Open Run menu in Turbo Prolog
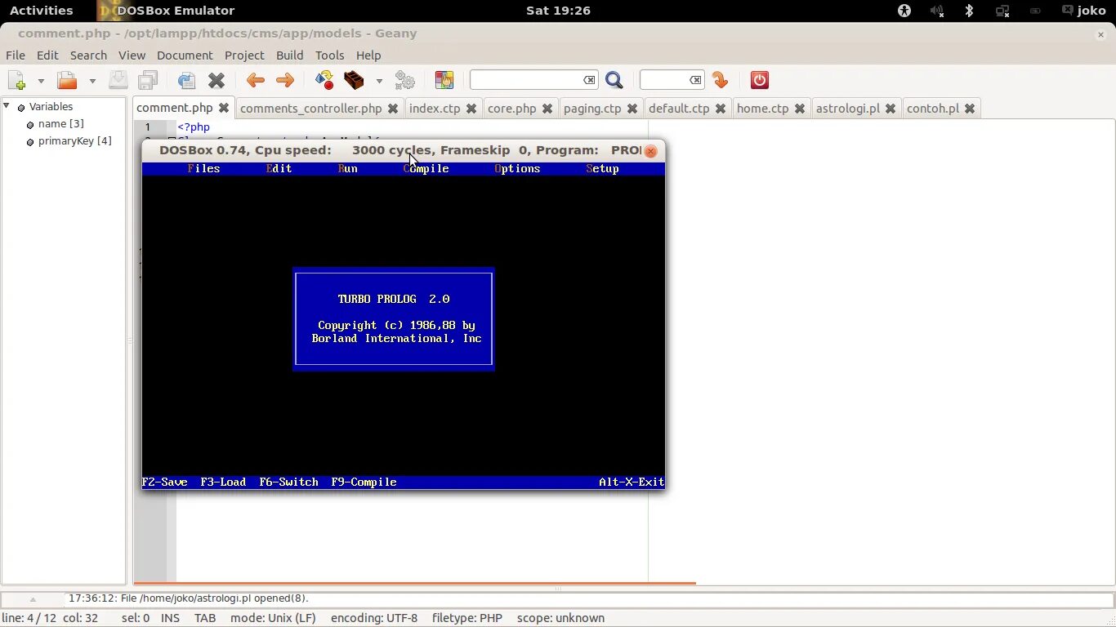Viewport: 1116px width, 627px height. pyautogui.click(x=348, y=169)
